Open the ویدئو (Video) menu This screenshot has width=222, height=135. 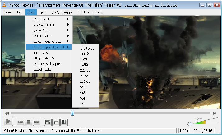coord(31,12)
